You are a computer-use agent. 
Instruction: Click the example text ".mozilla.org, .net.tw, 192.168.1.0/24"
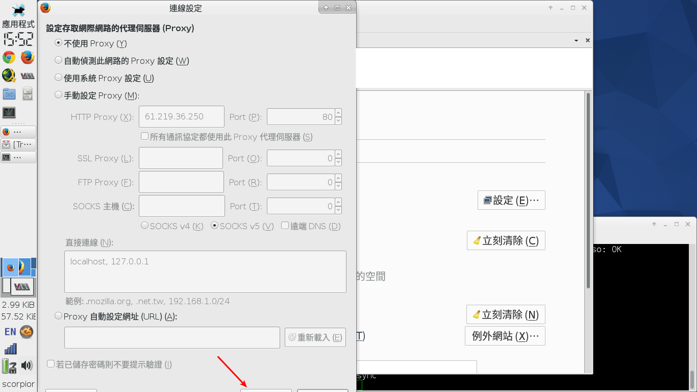point(158,301)
